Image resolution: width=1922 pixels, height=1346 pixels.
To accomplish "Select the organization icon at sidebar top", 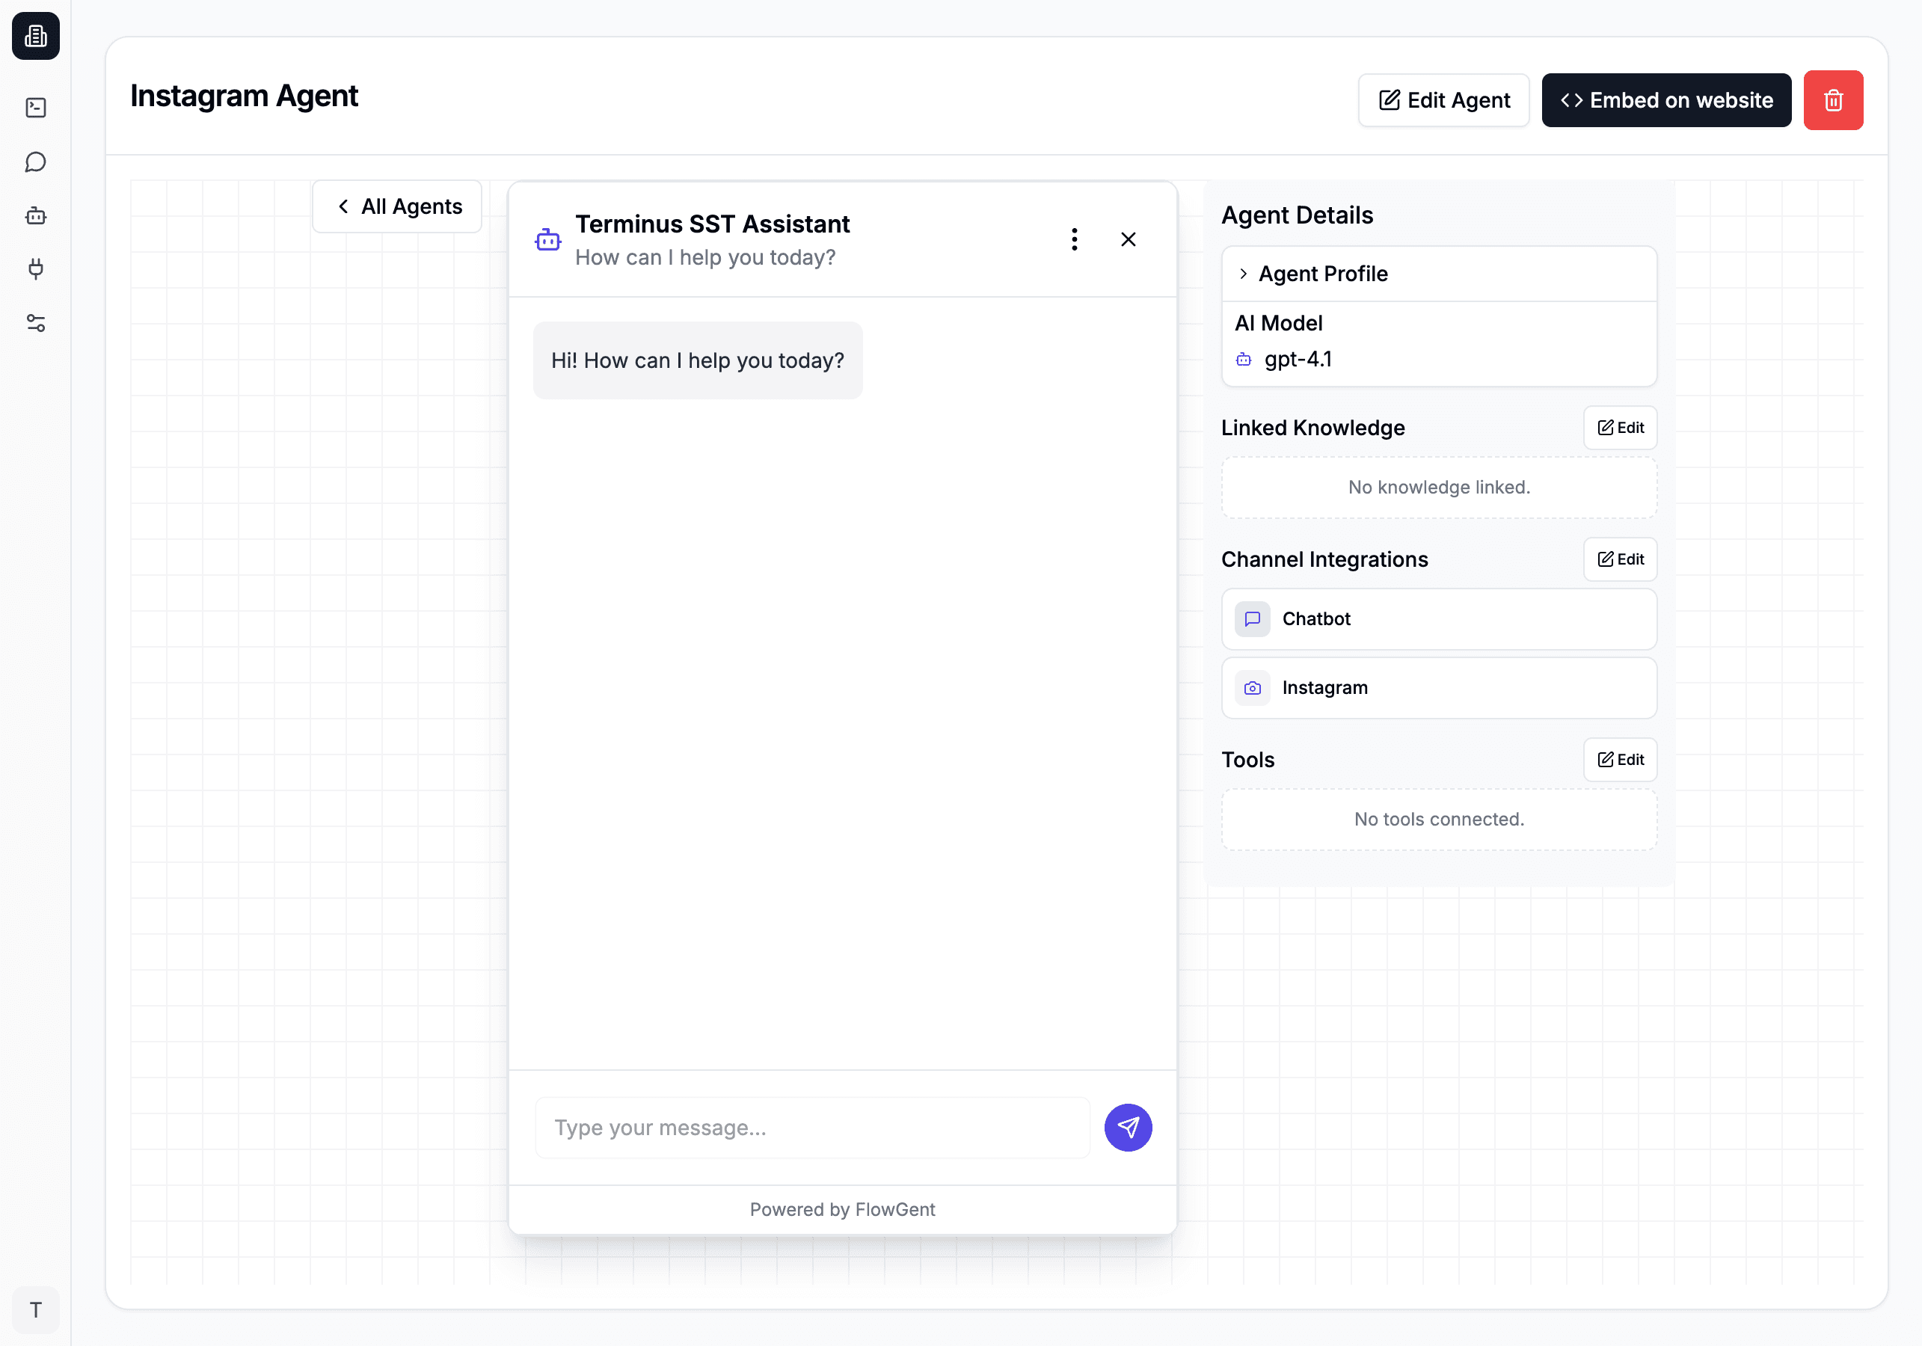I will tap(35, 36).
